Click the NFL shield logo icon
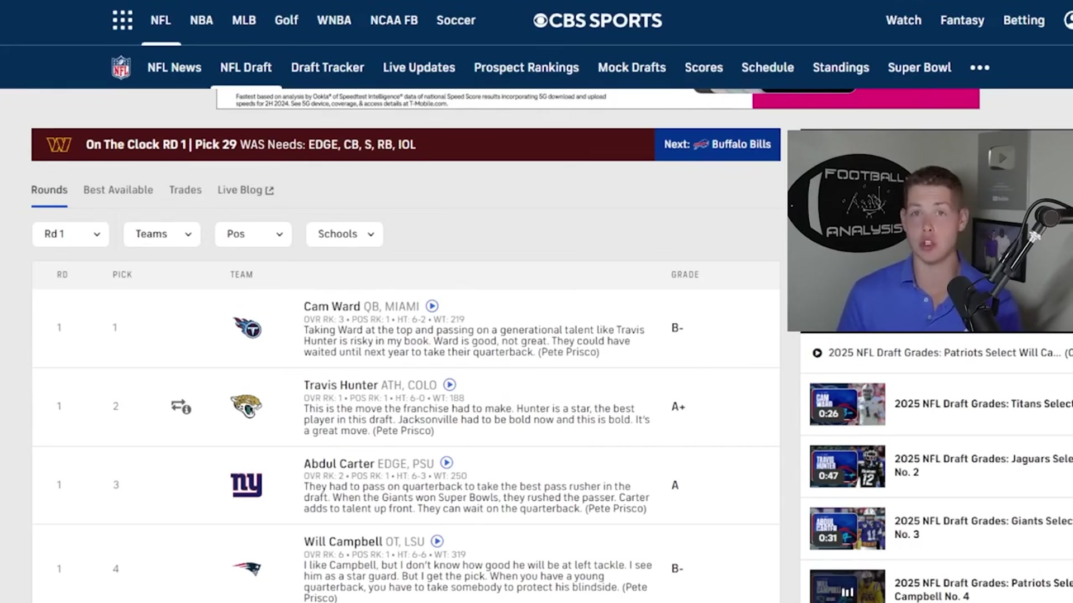This screenshot has height=603, width=1073. coord(121,68)
